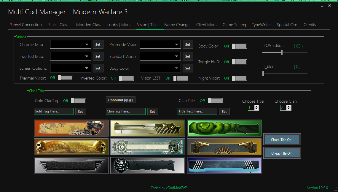Toggle HUD switch
The height and width of the screenshot is (192, 338).
240,62
